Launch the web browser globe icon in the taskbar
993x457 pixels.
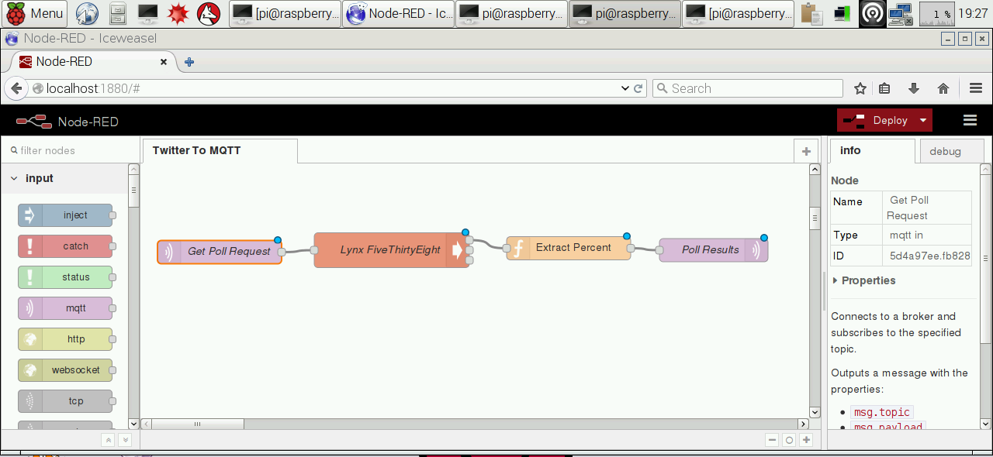(87, 13)
